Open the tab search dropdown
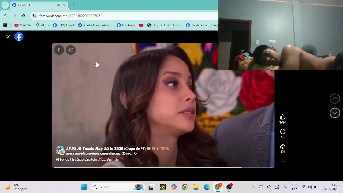 coord(5,5)
